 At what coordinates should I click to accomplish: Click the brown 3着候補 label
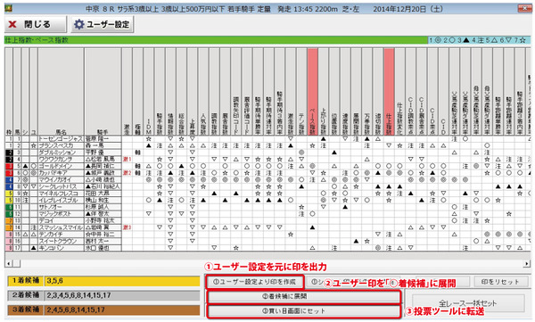[x=26, y=310]
